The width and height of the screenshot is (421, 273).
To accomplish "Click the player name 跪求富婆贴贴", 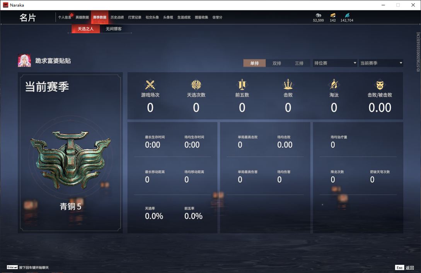I will point(53,61).
